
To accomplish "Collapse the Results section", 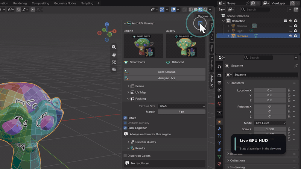I will tap(128, 148).
